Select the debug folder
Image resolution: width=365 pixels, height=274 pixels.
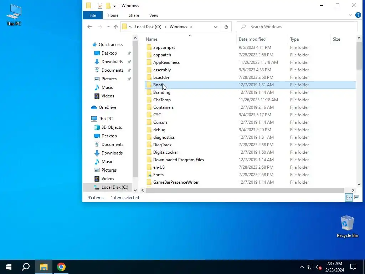[x=159, y=130]
